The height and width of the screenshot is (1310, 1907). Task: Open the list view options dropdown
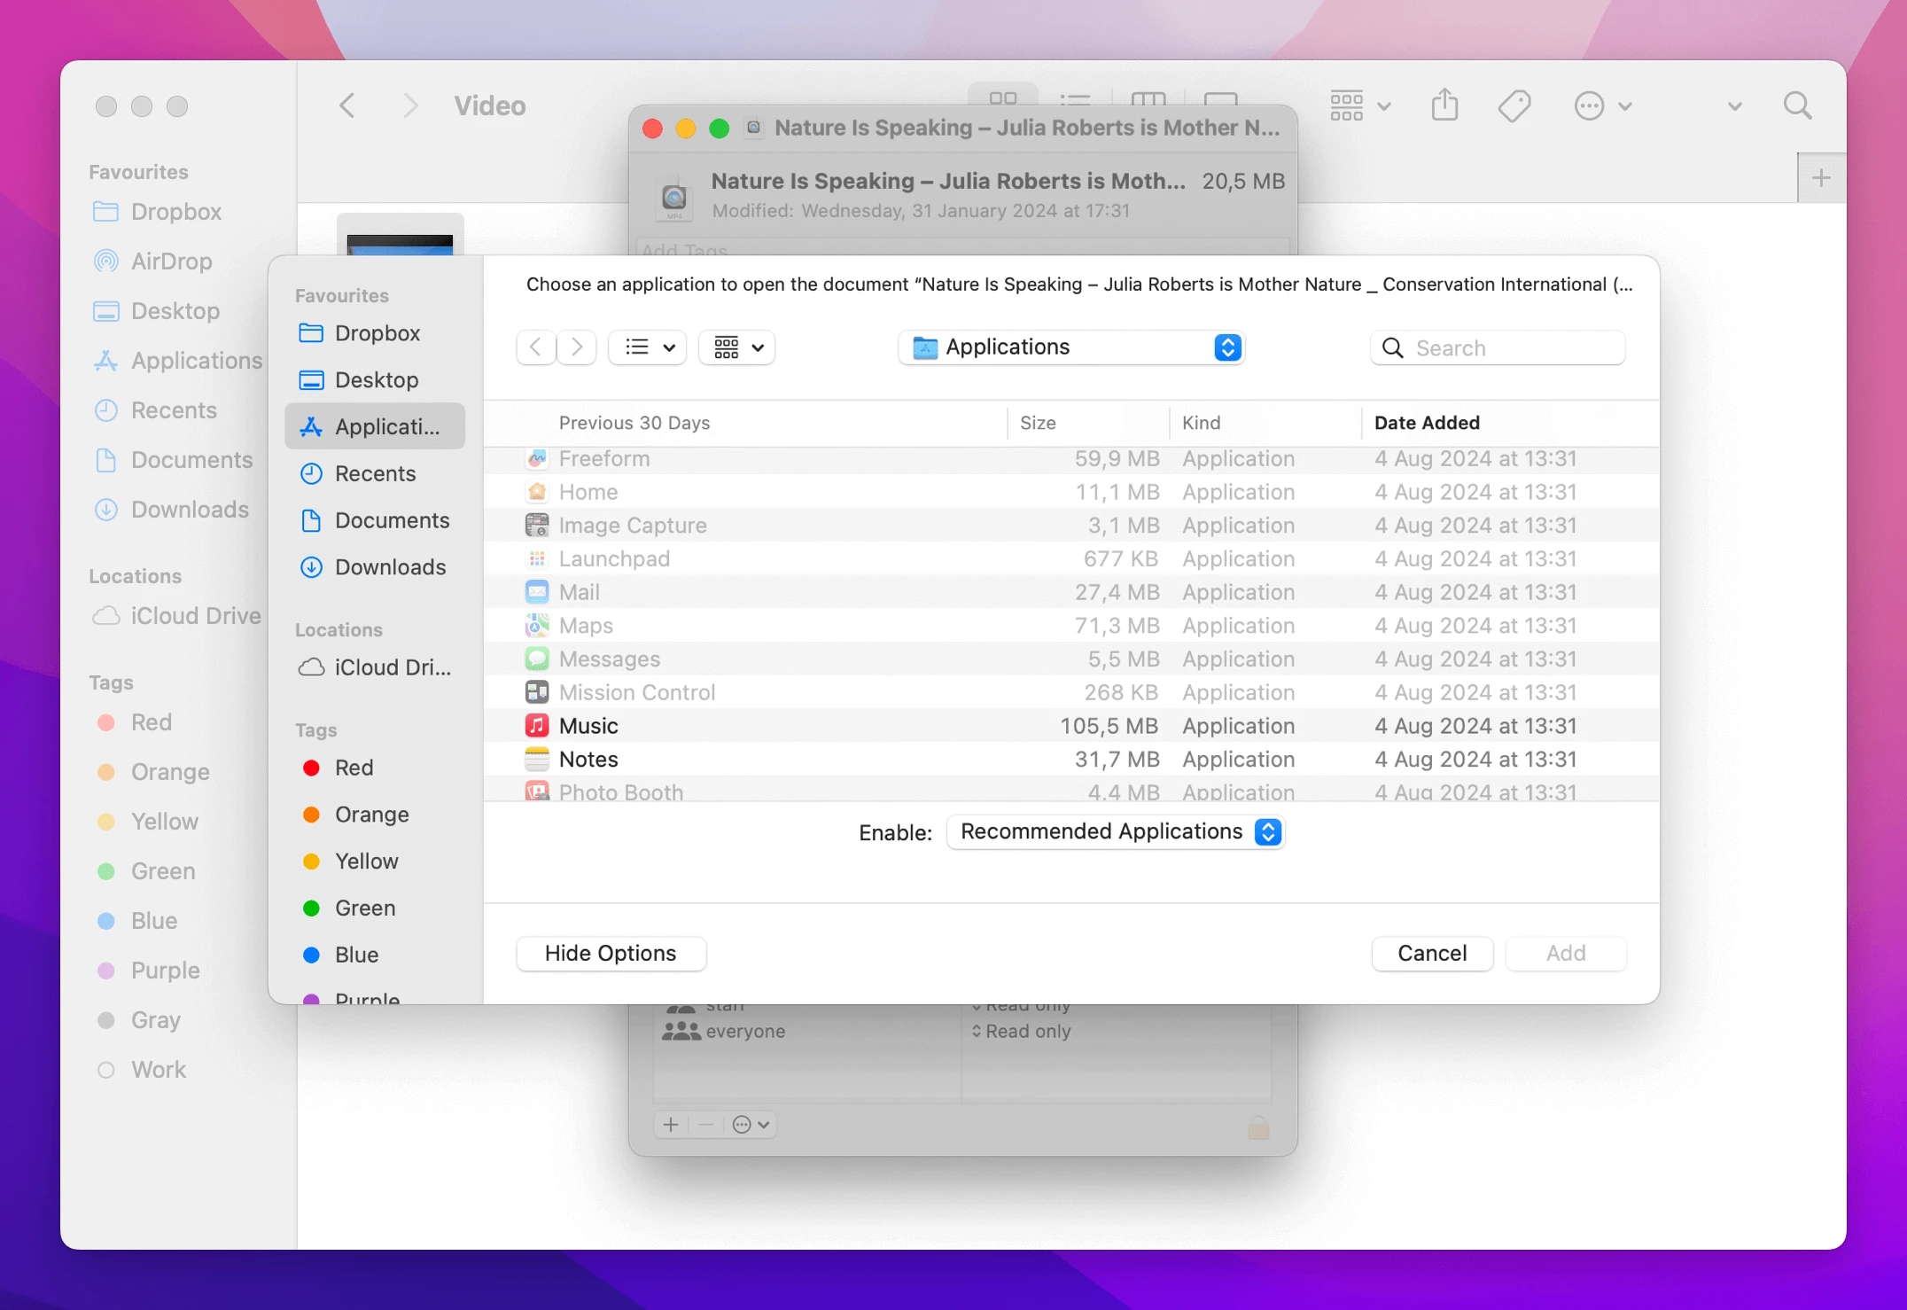click(x=649, y=347)
